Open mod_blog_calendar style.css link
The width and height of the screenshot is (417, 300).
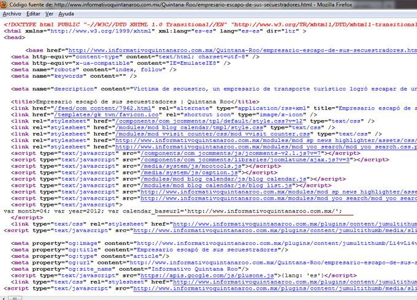tap(189, 127)
